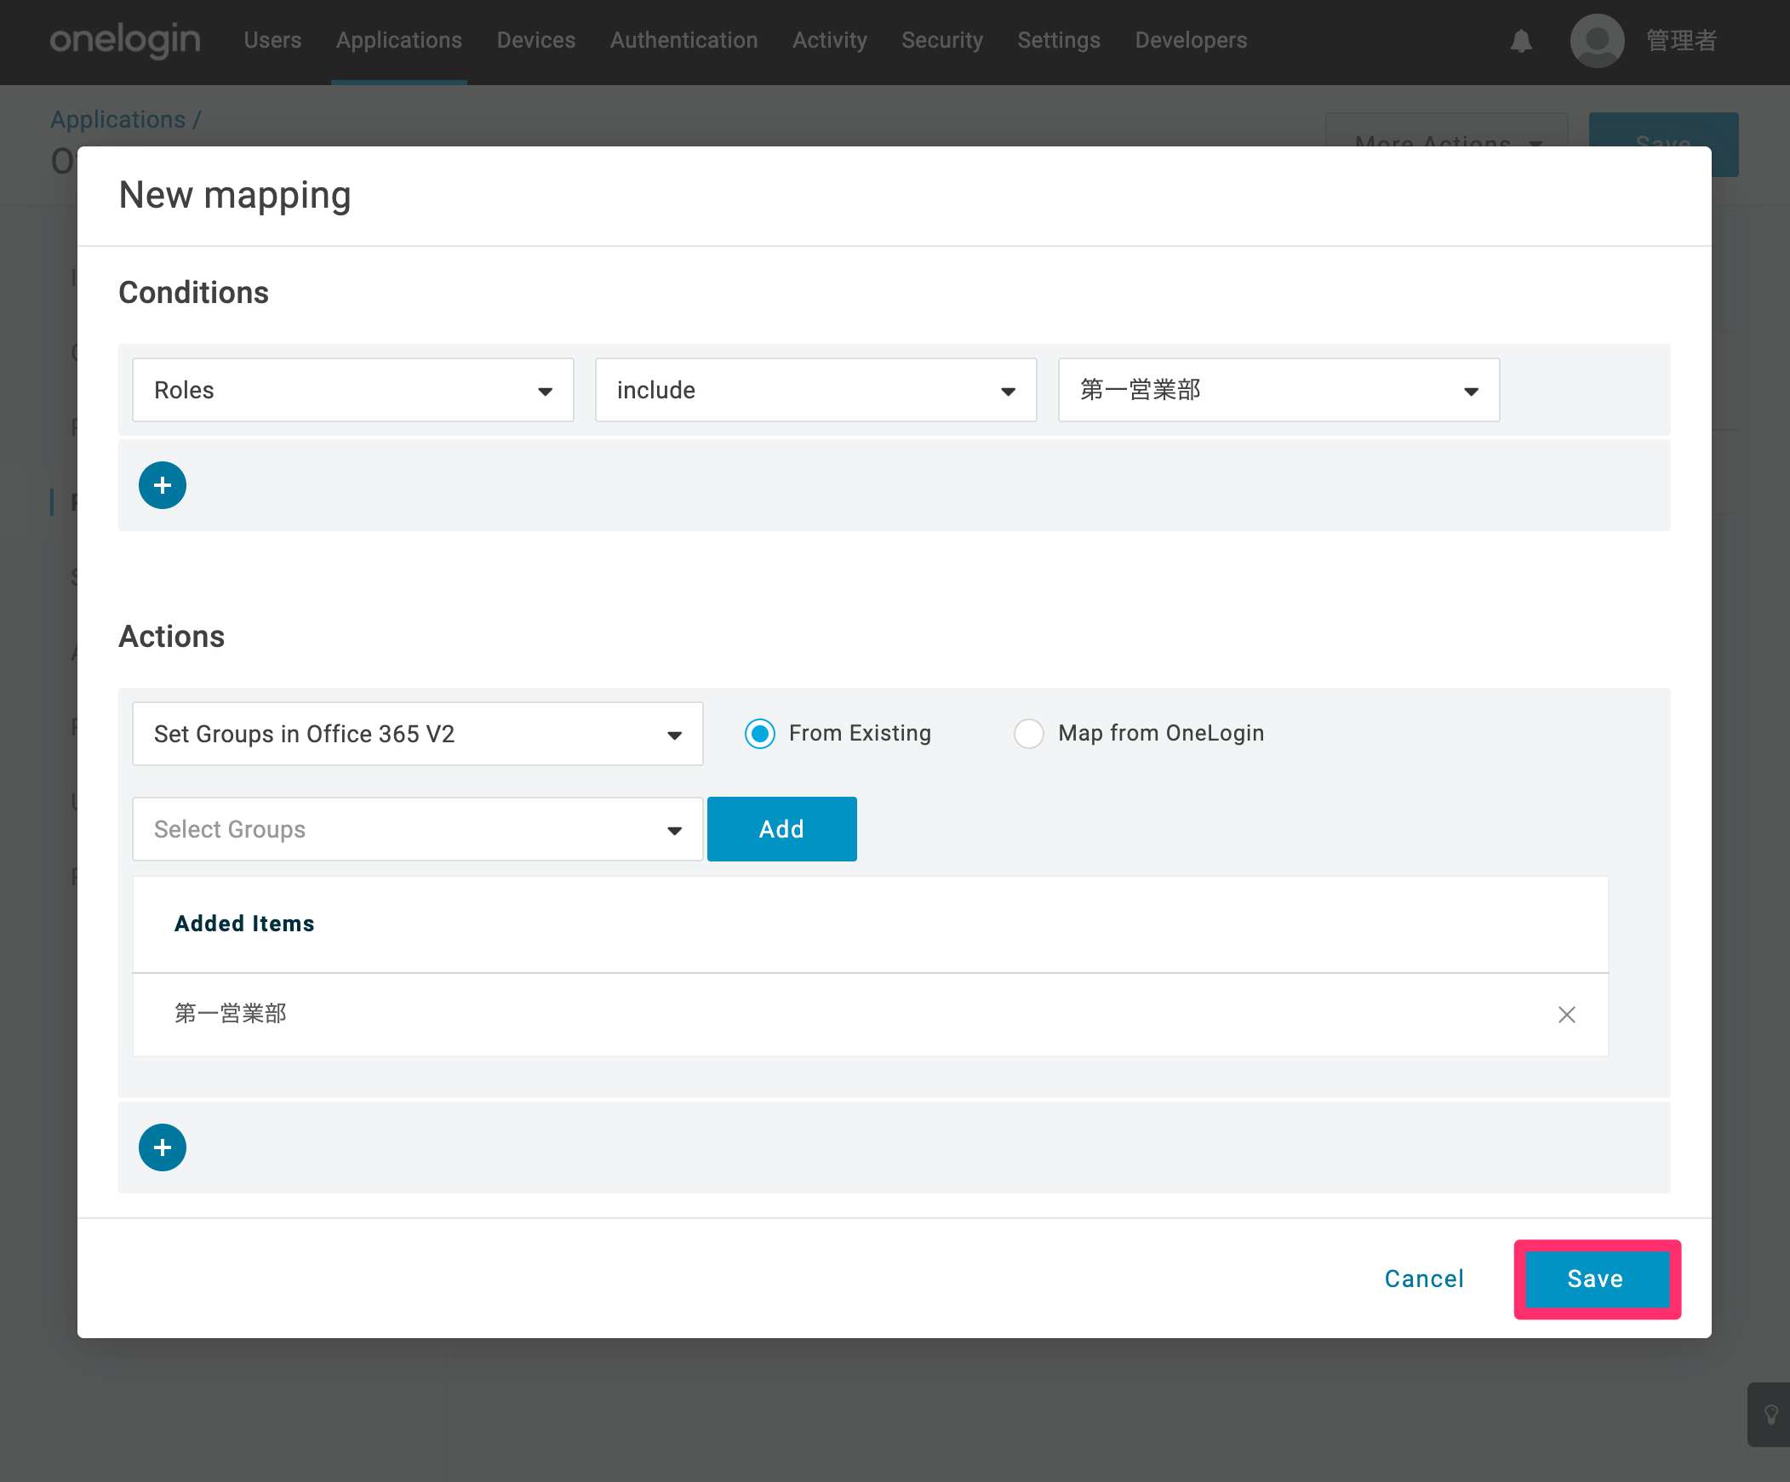
Task: Add a new condition with plus button
Action: click(x=162, y=486)
